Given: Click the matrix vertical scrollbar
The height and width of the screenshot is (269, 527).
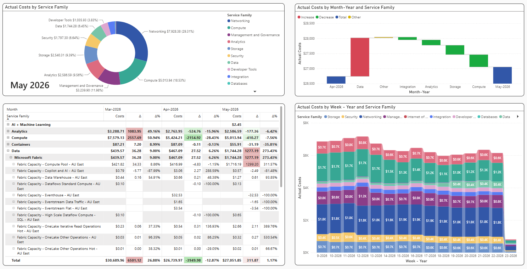Looking at the screenshot, I should tap(282, 146).
